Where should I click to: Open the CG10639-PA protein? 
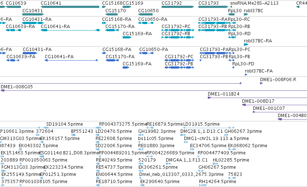(21, 57)
